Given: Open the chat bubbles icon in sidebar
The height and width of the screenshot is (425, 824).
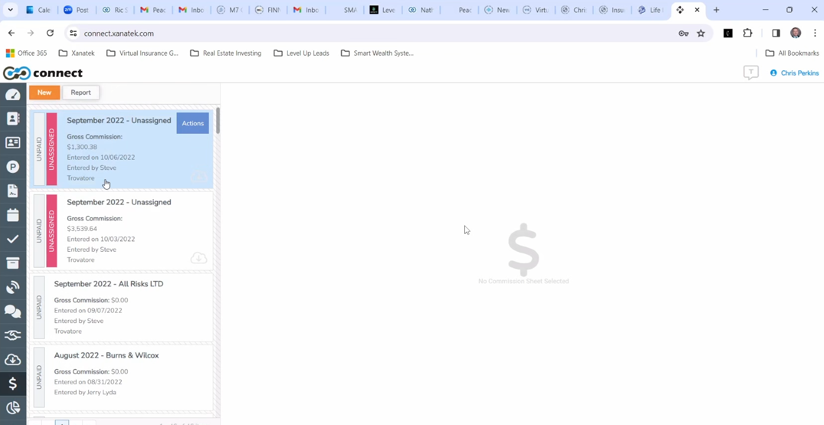Looking at the screenshot, I should pos(13,311).
